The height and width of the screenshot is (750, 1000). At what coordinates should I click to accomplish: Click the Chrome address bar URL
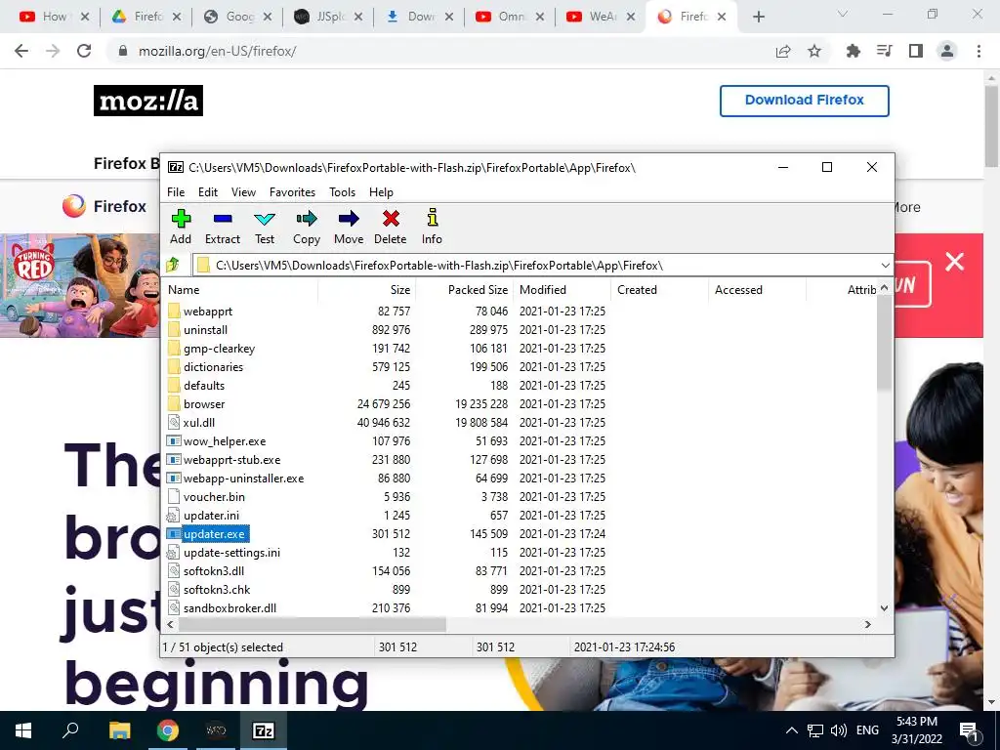point(218,51)
